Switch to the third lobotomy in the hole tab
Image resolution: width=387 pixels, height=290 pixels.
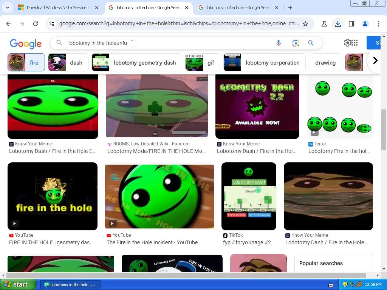click(x=238, y=8)
